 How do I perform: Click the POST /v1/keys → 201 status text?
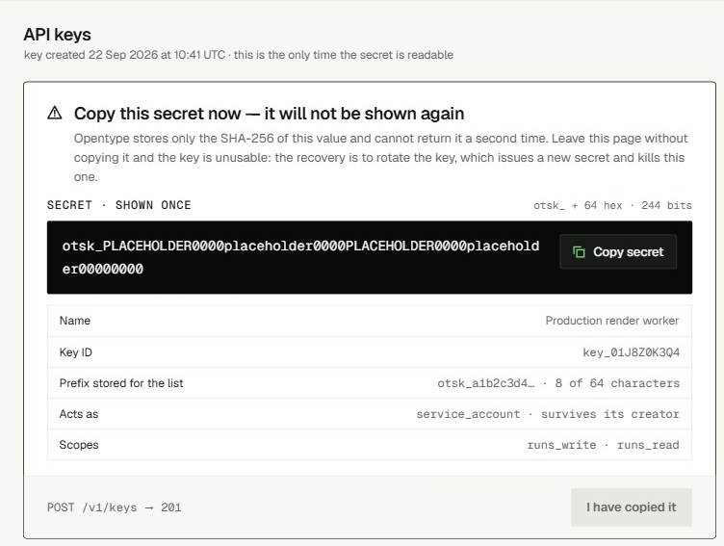tap(114, 507)
